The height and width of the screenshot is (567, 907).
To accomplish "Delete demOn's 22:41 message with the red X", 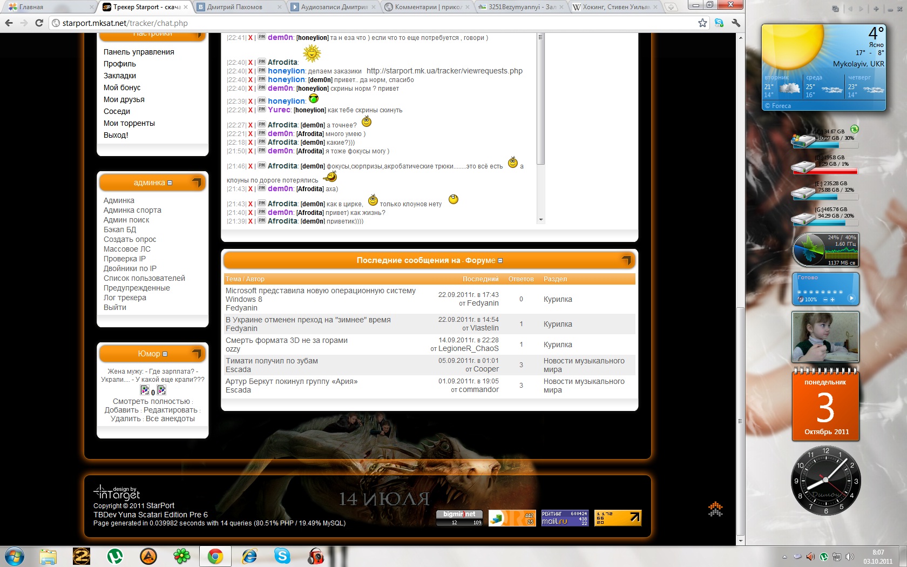I will pyautogui.click(x=251, y=38).
